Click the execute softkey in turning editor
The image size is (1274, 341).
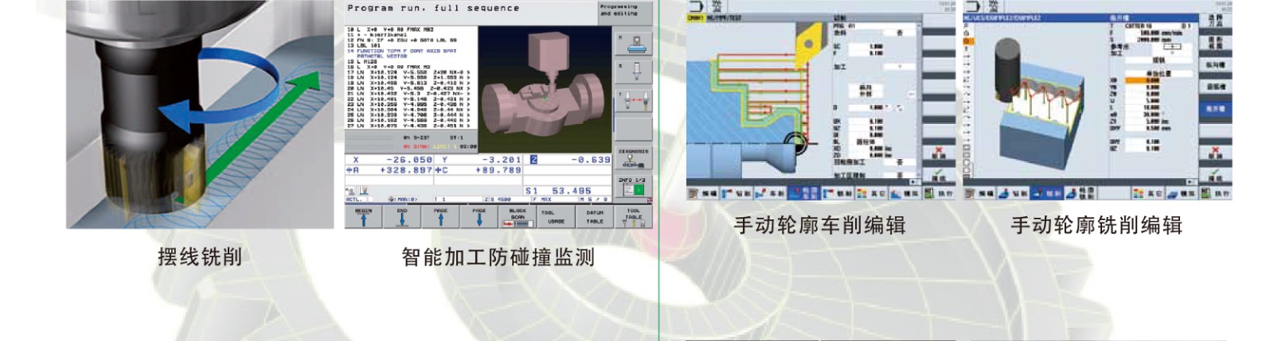(938, 193)
